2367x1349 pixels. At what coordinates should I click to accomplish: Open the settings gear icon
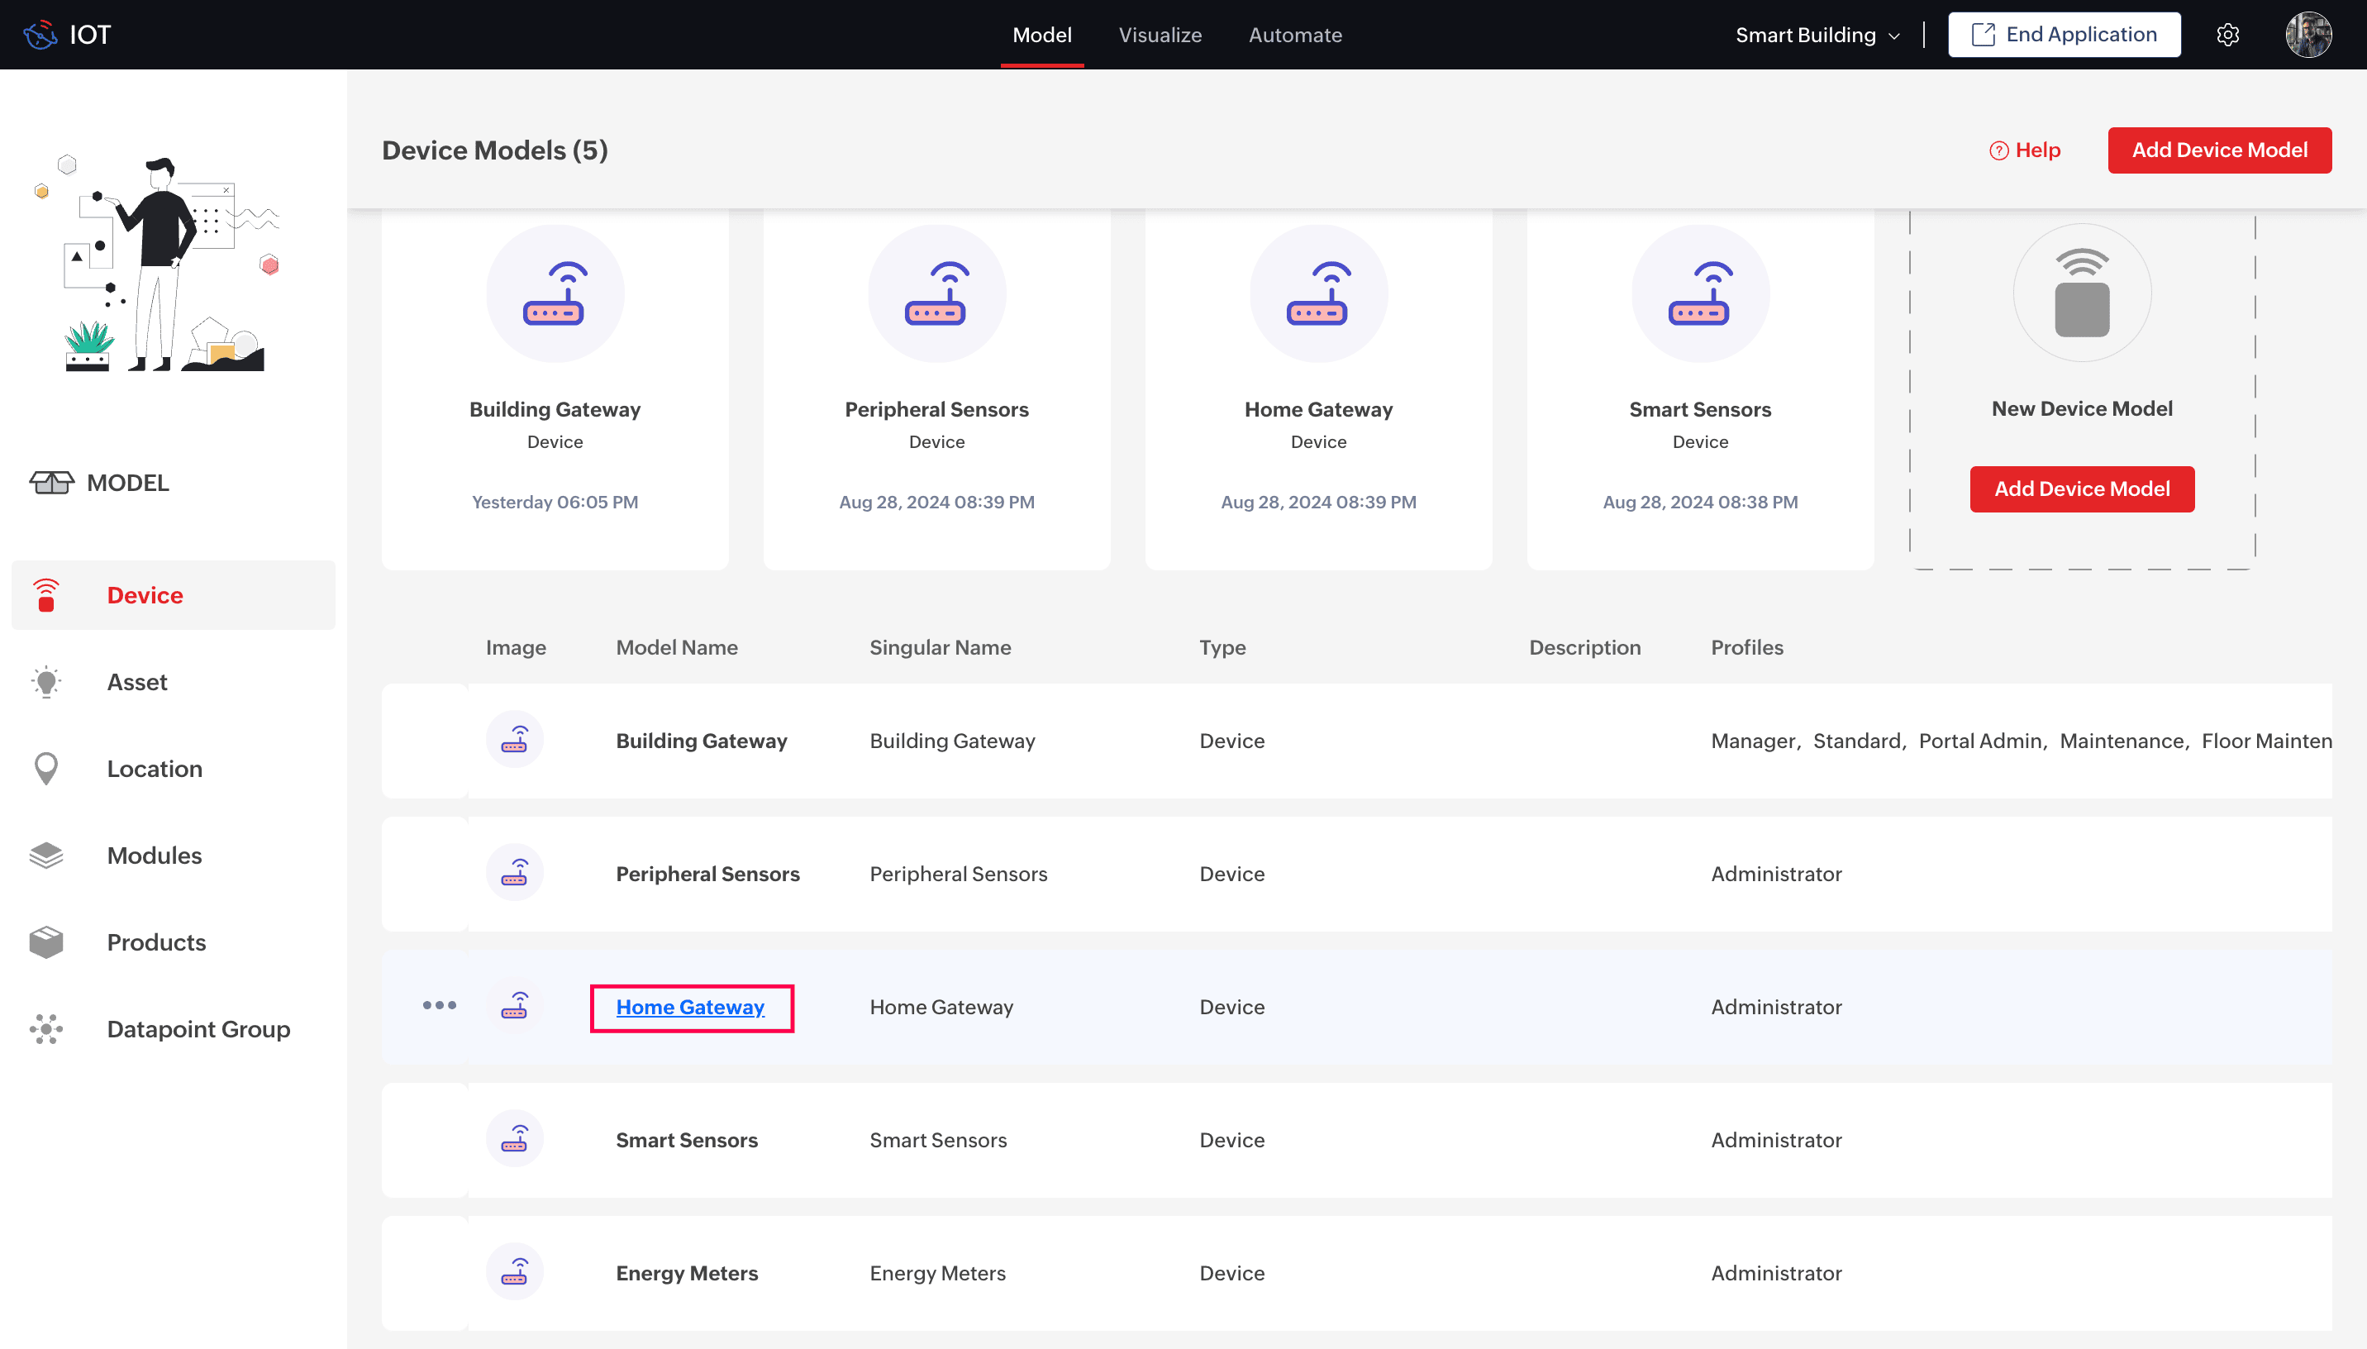[x=2227, y=34]
